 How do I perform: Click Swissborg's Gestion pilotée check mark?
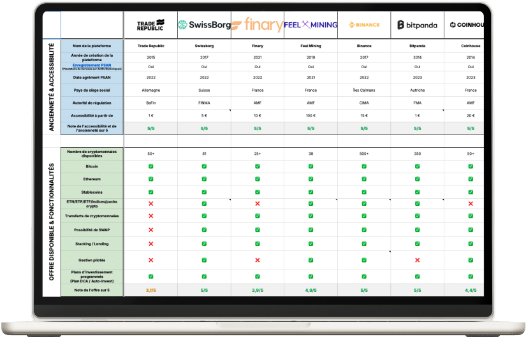(204, 260)
